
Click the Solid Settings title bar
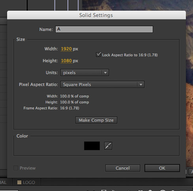click(x=96, y=15)
